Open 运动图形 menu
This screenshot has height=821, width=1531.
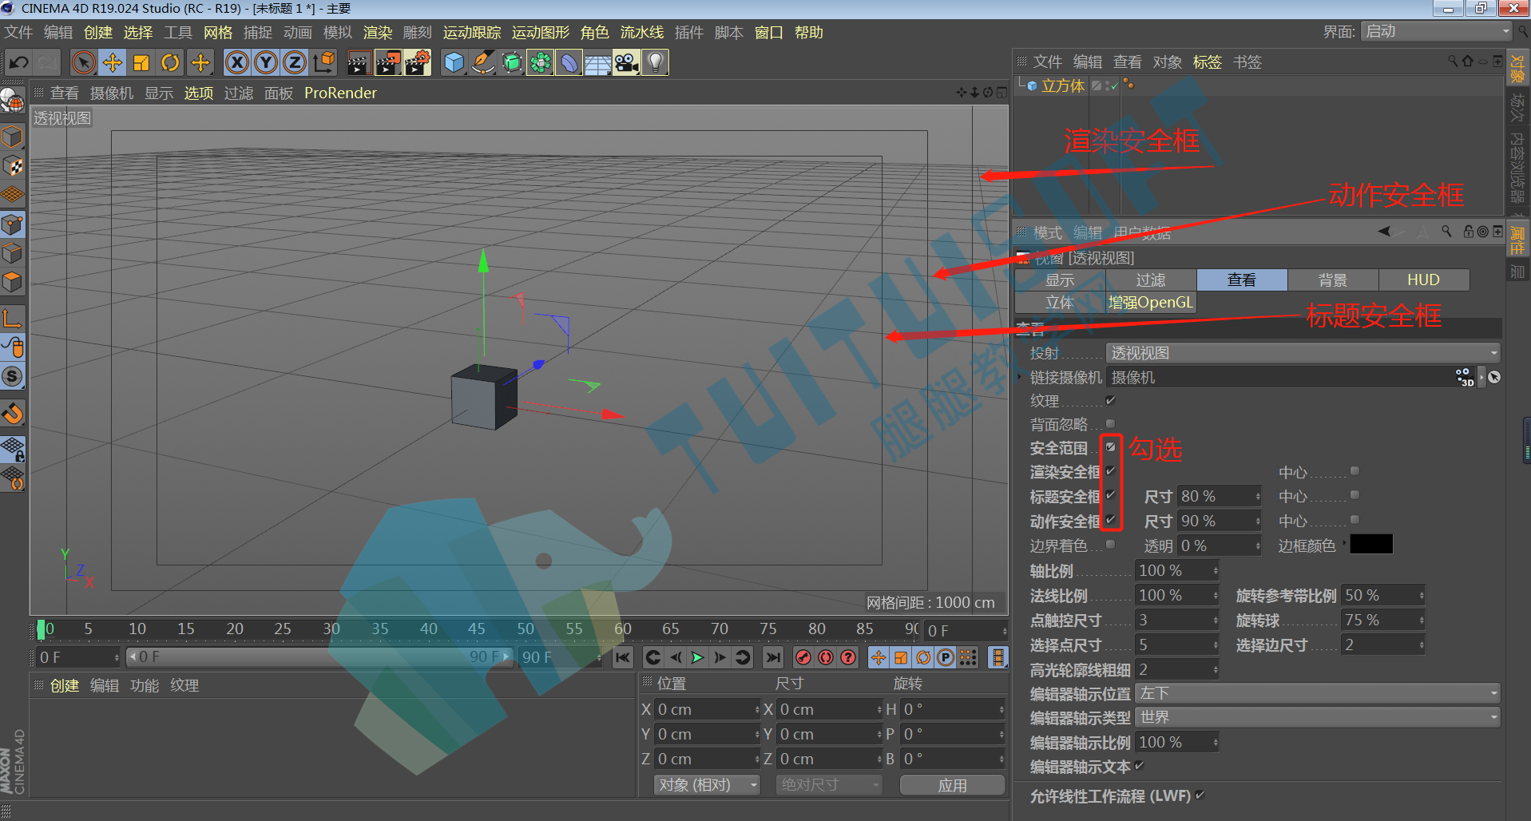(541, 33)
